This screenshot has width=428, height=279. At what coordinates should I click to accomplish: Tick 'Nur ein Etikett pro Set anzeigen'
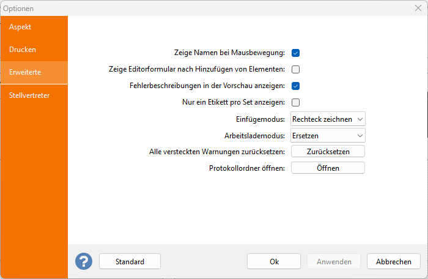click(295, 102)
